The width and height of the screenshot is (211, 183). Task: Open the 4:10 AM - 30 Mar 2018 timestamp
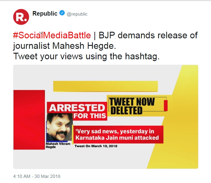(x=37, y=176)
